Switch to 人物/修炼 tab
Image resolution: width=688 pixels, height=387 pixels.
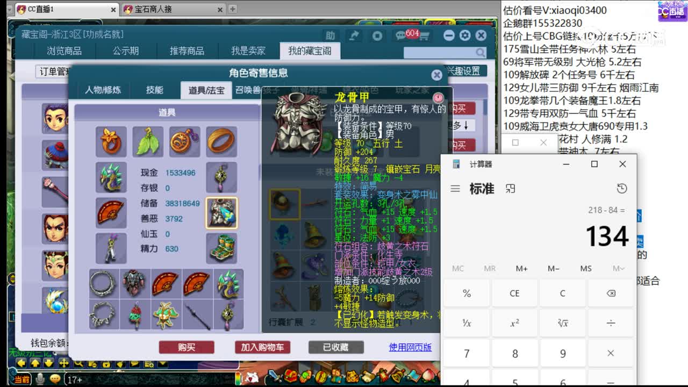[103, 90]
